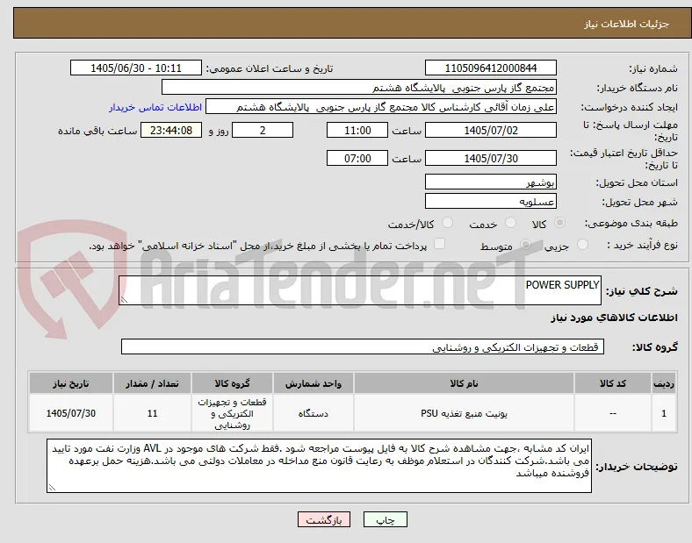Click the item name یونیت منبع تغذیه PSU
The image size is (692, 543).
(464, 413)
